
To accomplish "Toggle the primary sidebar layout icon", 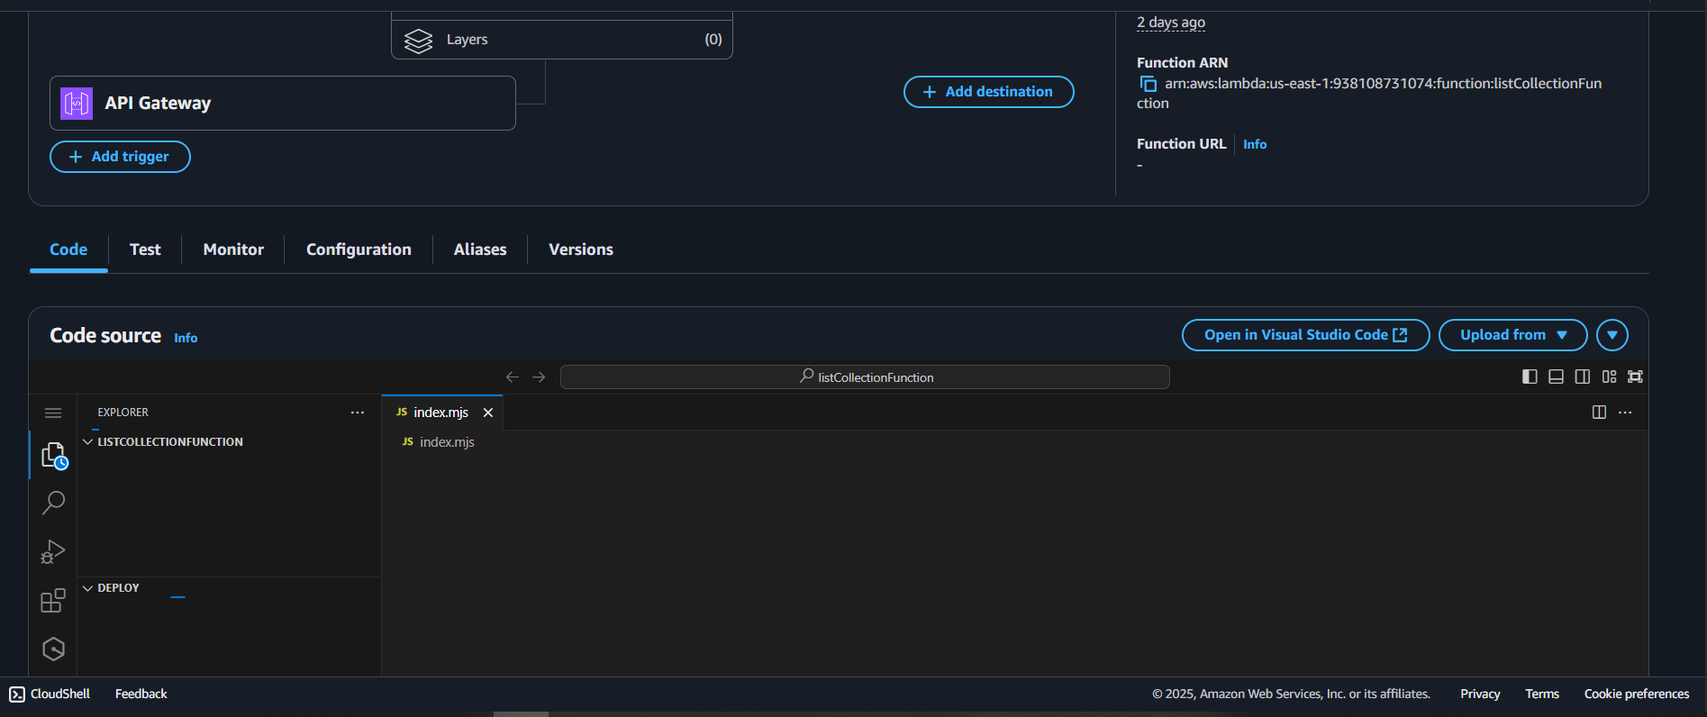I will point(1530,377).
